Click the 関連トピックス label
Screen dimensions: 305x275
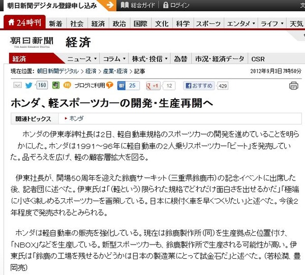[x=33, y=118]
